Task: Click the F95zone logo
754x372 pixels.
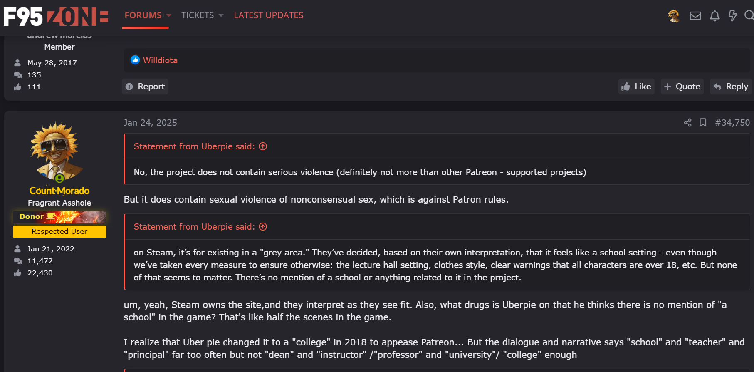Action: (56, 17)
